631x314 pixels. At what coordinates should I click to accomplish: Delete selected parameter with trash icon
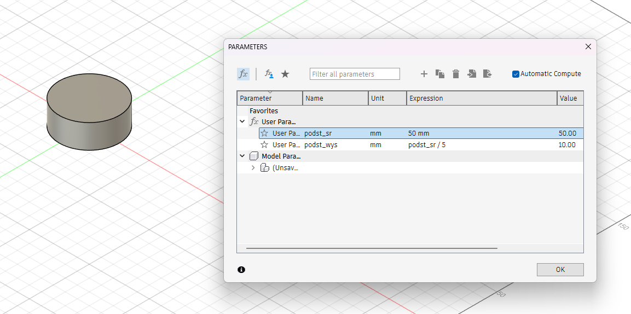[x=455, y=74]
